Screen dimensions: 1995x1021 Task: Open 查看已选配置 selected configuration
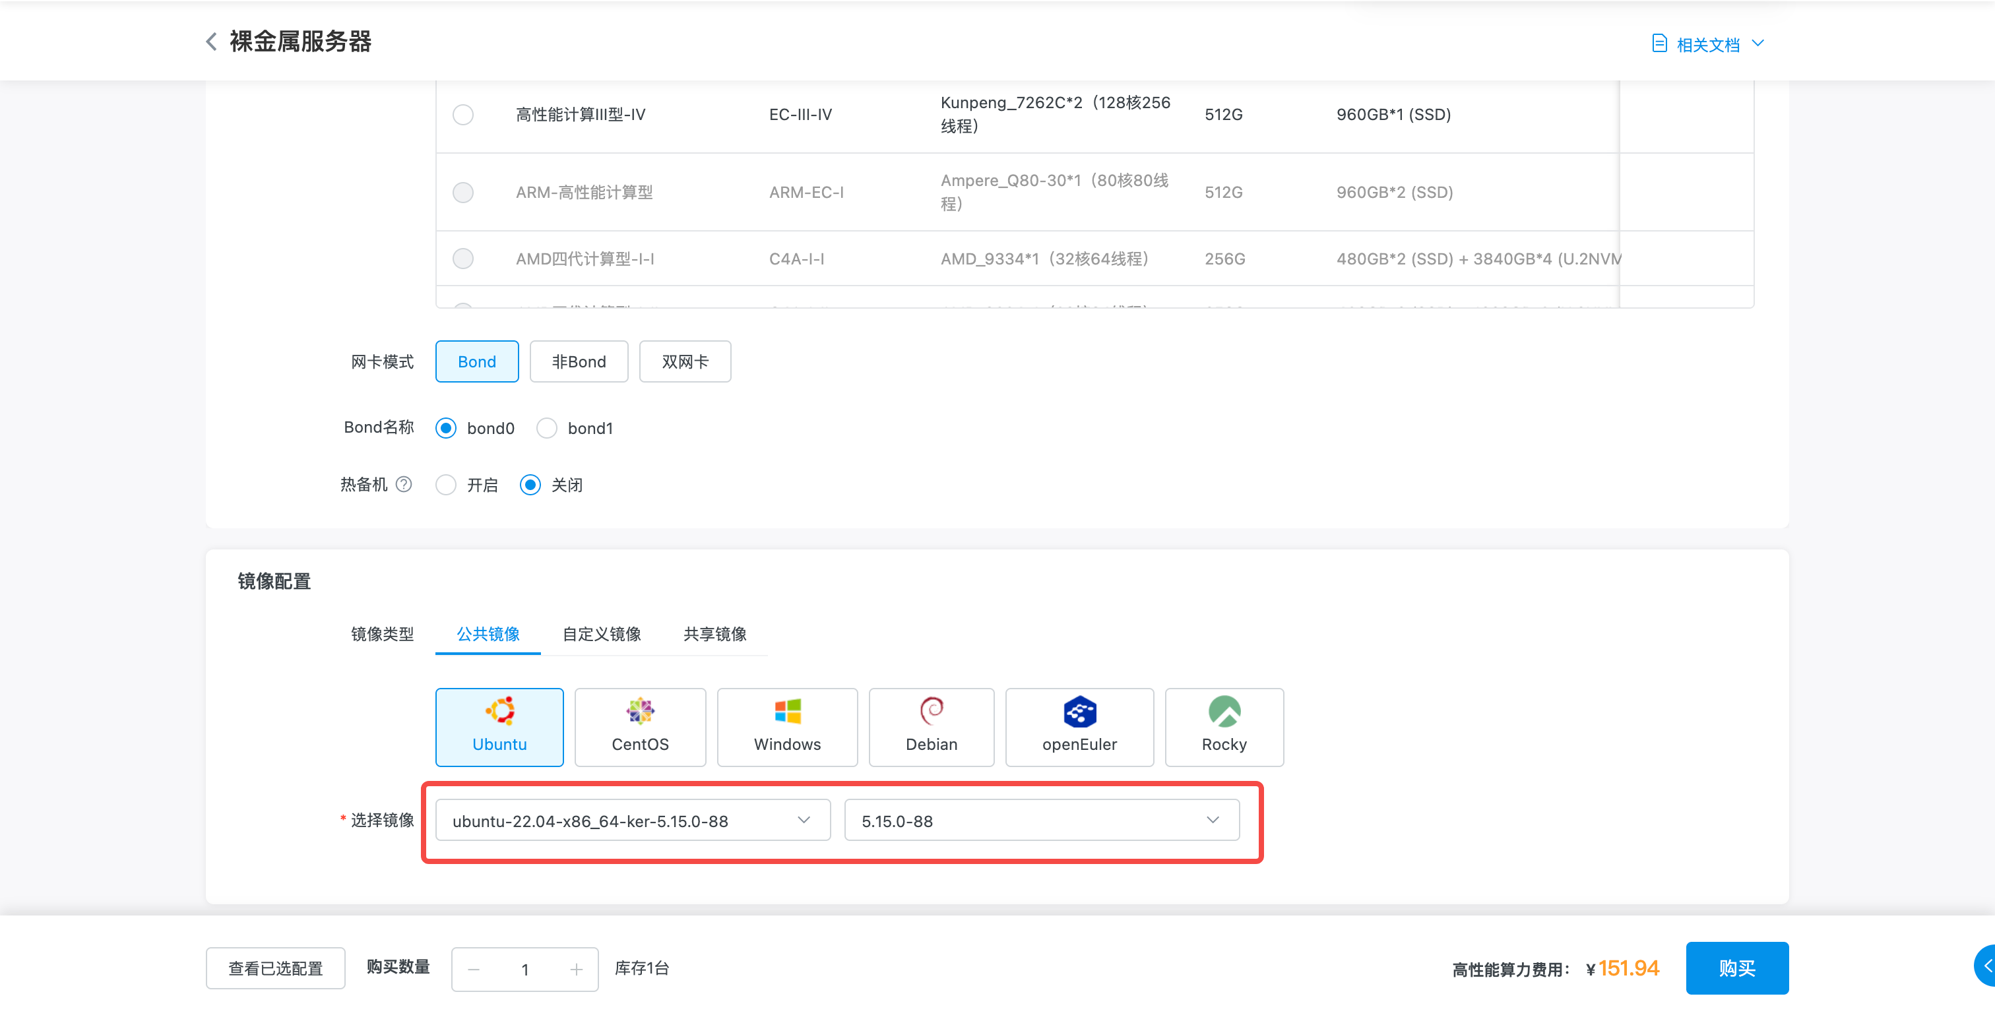coord(275,968)
